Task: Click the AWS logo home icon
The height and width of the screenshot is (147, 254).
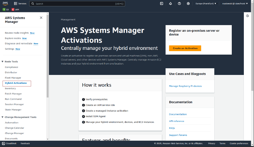Action: click(6, 3)
